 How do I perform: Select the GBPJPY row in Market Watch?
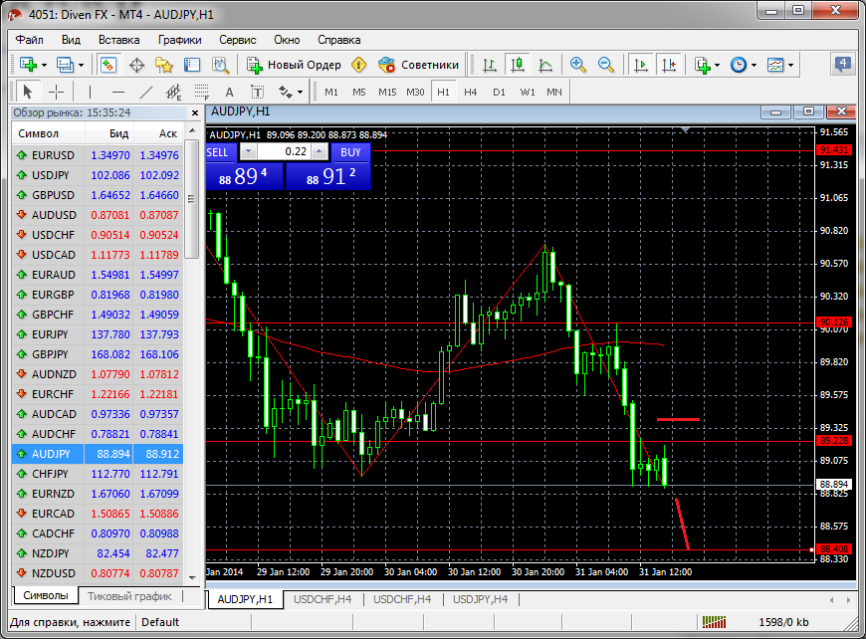(x=98, y=354)
